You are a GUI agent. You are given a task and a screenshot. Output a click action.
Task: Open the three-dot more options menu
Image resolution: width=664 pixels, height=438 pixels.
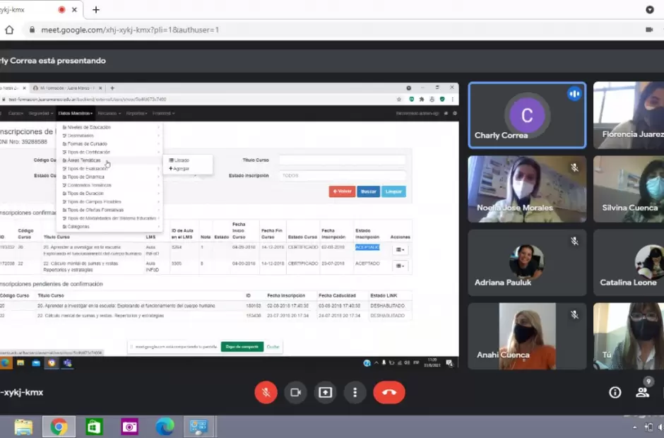tap(355, 392)
